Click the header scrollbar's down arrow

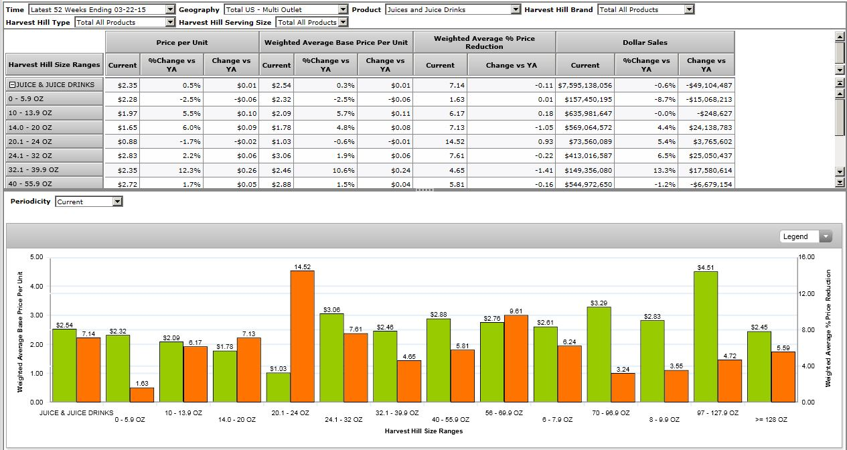(840, 70)
